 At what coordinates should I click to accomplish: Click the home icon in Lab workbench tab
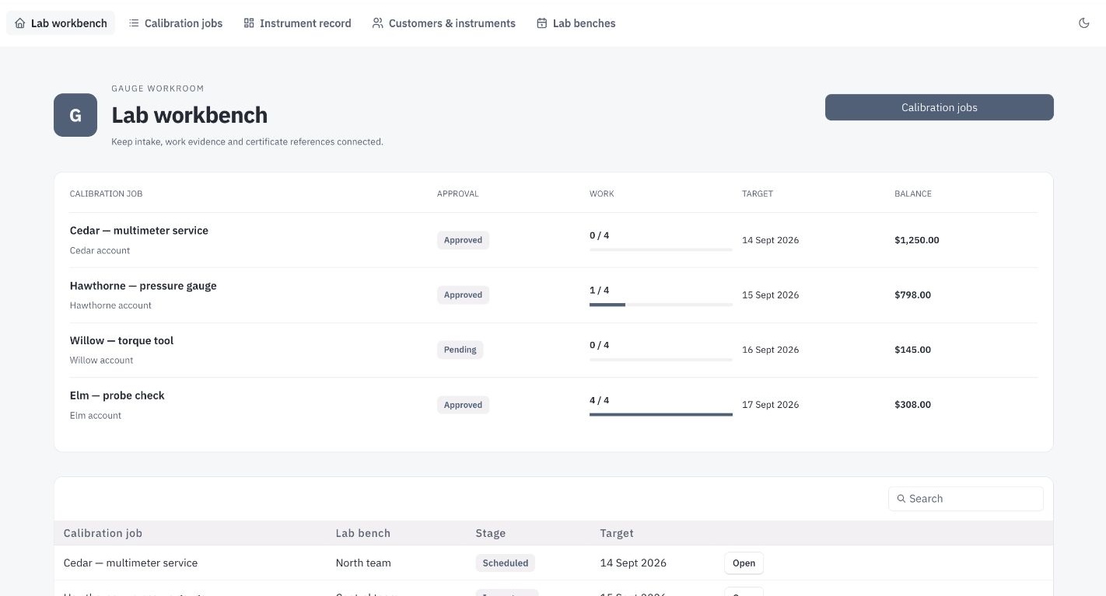click(20, 23)
